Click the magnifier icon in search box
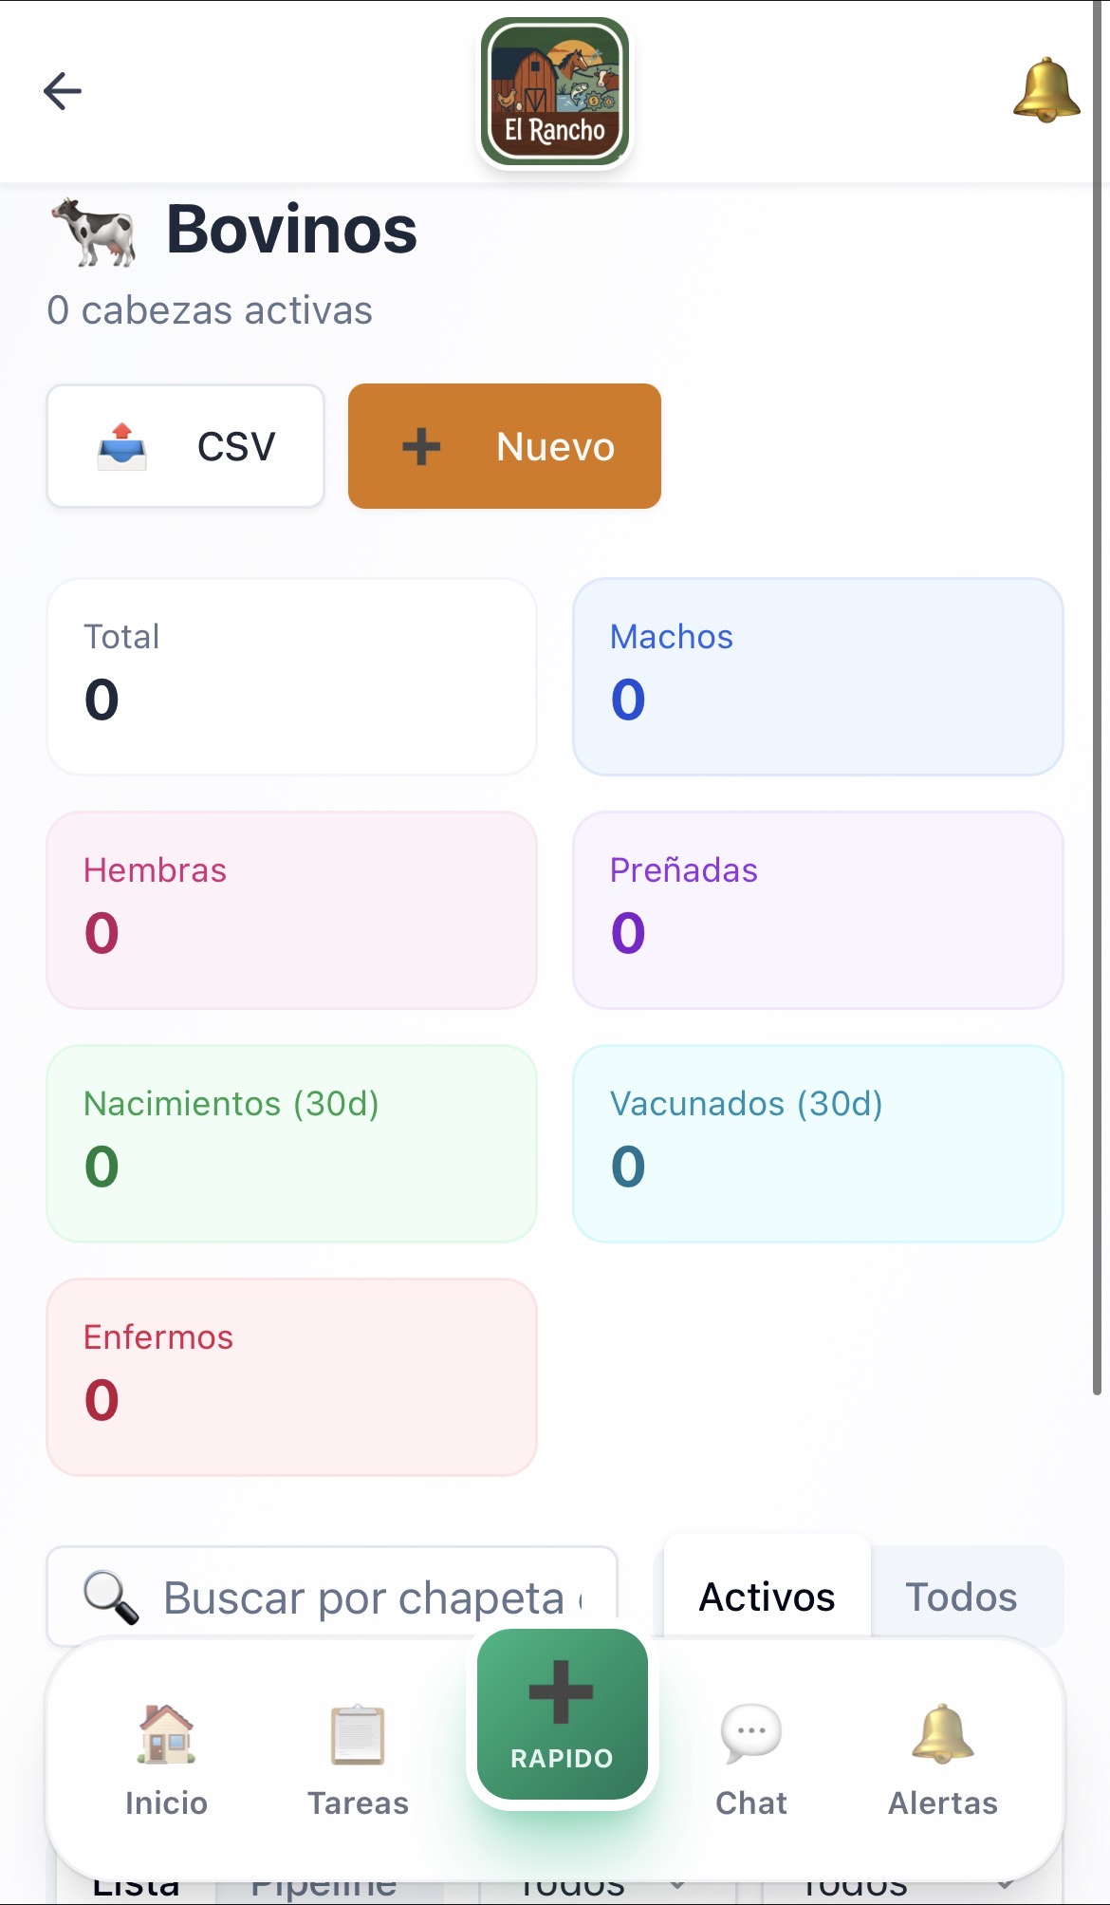Viewport: 1110px width, 1905px height. click(x=111, y=1597)
